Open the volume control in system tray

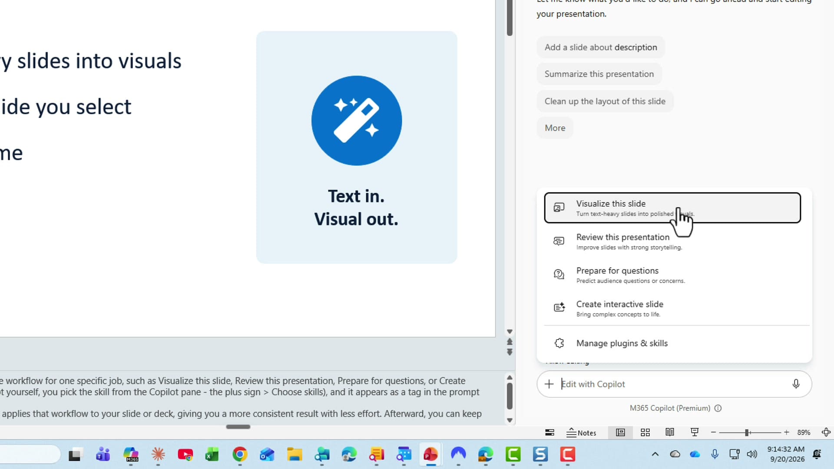click(752, 454)
